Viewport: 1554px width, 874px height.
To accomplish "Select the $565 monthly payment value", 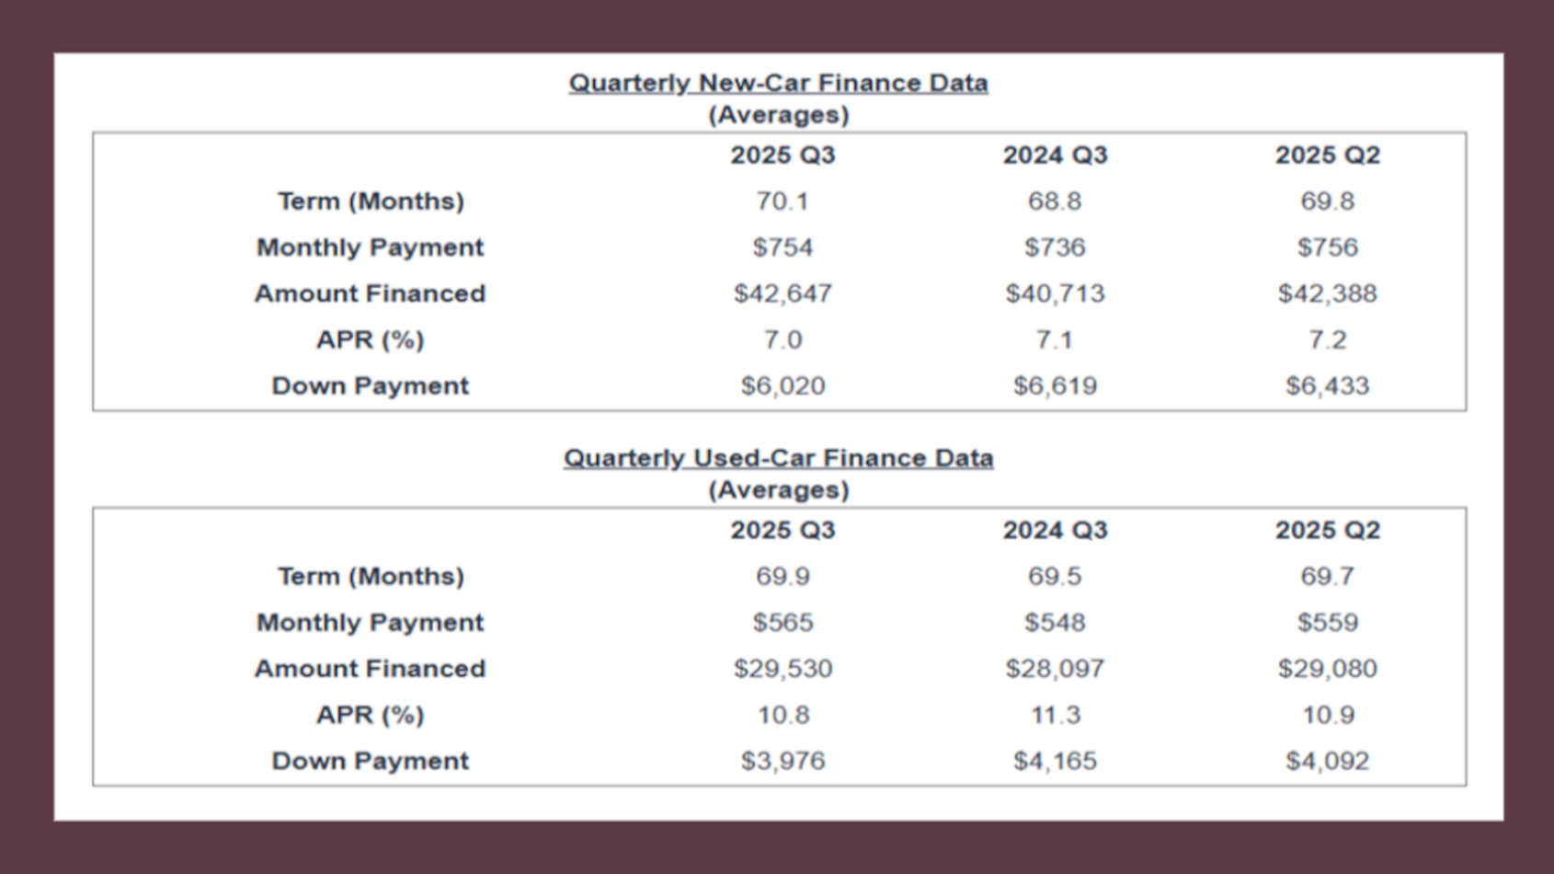I will click(x=783, y=623).
